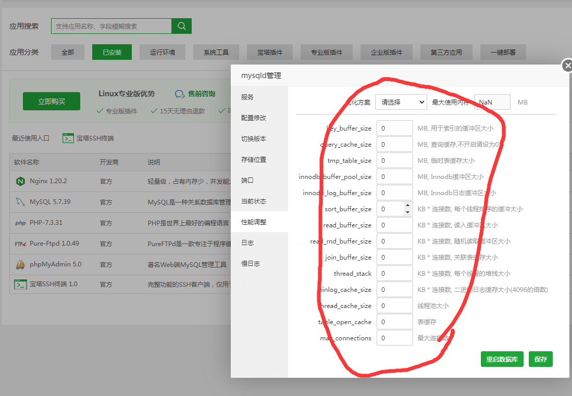
Task: Click into the 应用搜索 search field
Action: 111,26
